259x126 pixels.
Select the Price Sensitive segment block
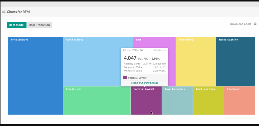point(35,76)
